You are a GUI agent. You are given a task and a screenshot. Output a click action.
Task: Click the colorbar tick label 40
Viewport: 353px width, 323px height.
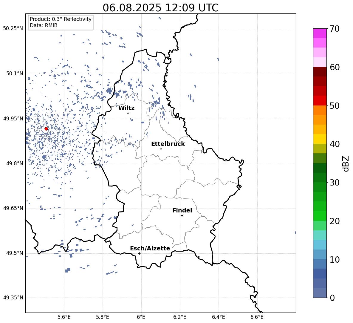click(x=335, y=144)
